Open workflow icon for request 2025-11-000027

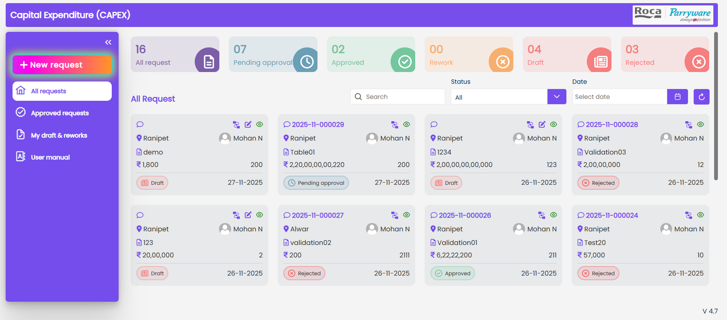pyautogui.click(x=395, y=215)
